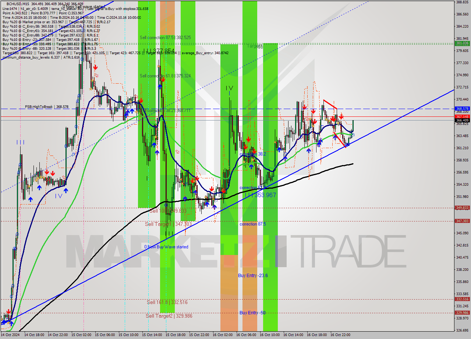Image resolution: width=471 pixels, height=339 pixels.
Task: Click the '16 Oct 18:00' time label
Action: (x=316, y=335)
